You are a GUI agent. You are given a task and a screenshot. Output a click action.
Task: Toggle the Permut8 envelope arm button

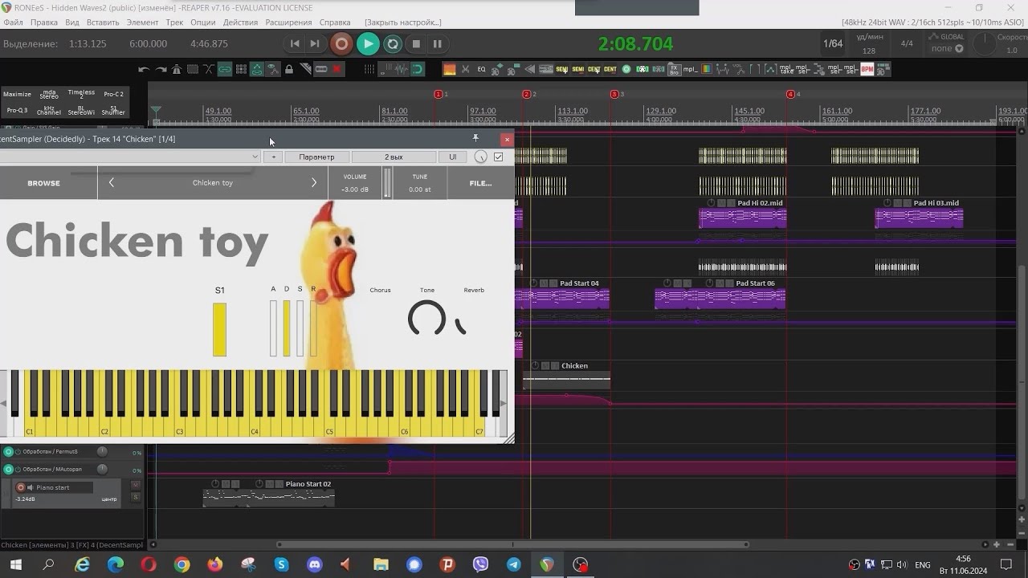tap(8, 452)
